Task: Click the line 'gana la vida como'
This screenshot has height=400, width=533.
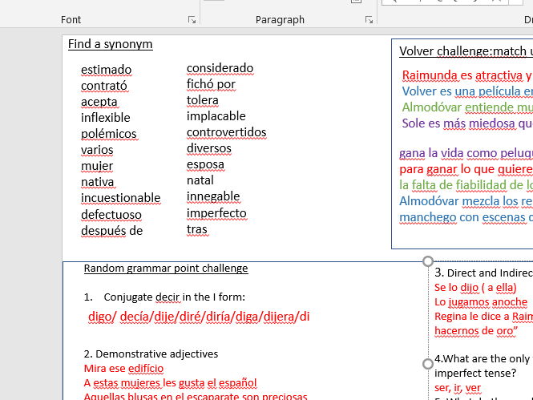Action: [x=466, y=153]
